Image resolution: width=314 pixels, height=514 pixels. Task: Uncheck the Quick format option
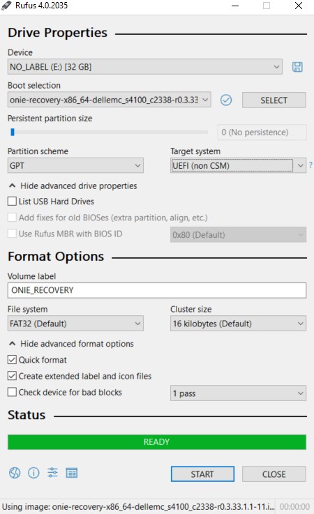coord(12,360)
